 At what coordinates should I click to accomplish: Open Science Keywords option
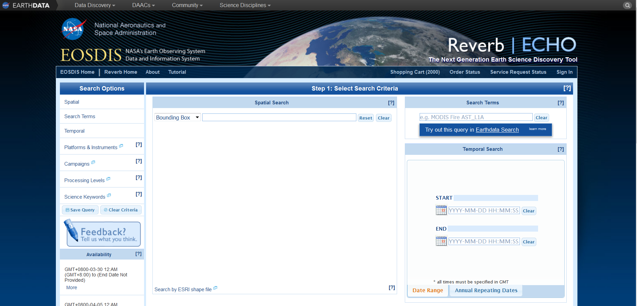point(85,197)
